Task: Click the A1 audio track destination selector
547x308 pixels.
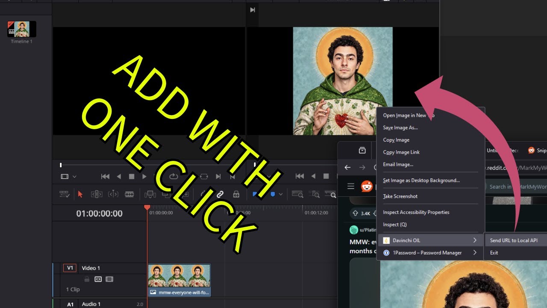Action: pyautogui.click(x=70, y=304)
